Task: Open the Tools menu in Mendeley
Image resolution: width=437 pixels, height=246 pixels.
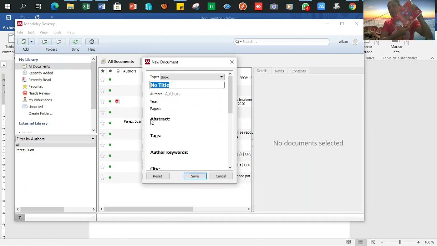Action: coord(57,32)
